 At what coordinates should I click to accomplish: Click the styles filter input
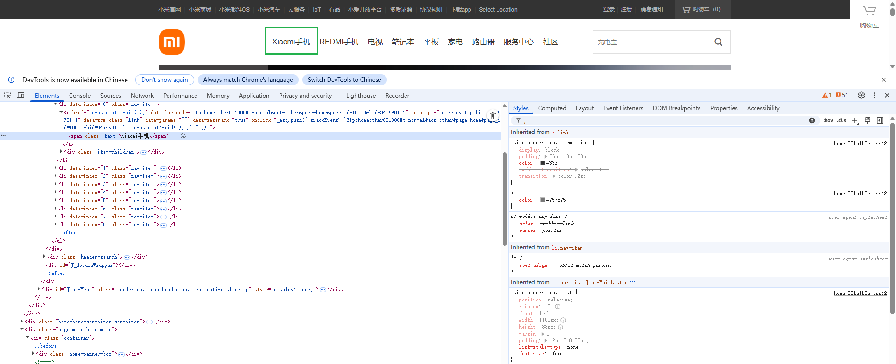coord(665,120)
